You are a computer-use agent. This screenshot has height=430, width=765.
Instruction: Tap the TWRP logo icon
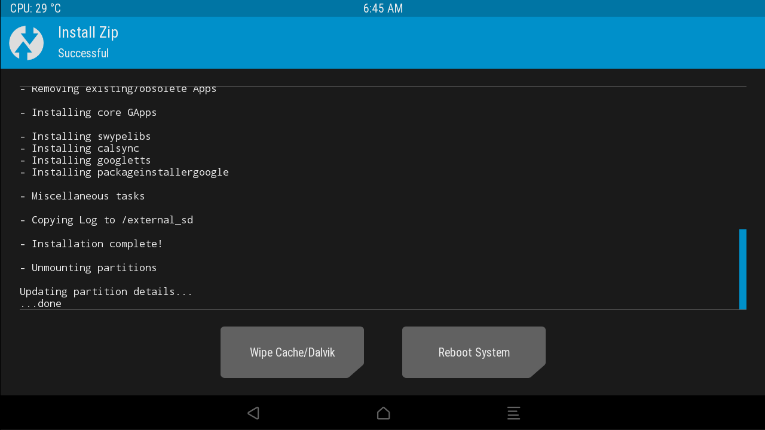pyautogui.click(x=26, y=43)
